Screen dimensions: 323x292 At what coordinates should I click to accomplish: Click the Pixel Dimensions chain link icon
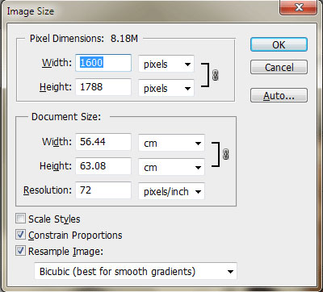click(x=215, y=76)
